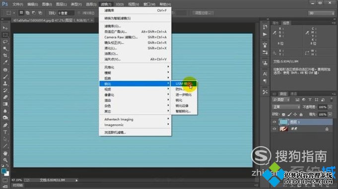Image resolution: width=338 pixels, height=189 pixels.
Task: Select the Clone Stamp tool
Action: click(5, 84)
